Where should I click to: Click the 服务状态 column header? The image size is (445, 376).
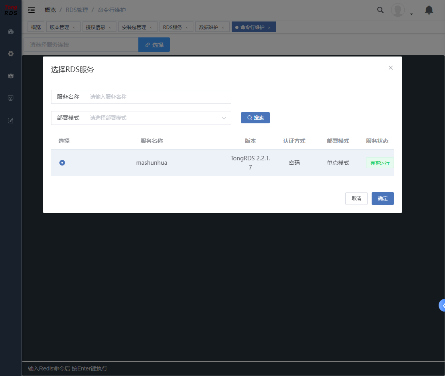377,141
